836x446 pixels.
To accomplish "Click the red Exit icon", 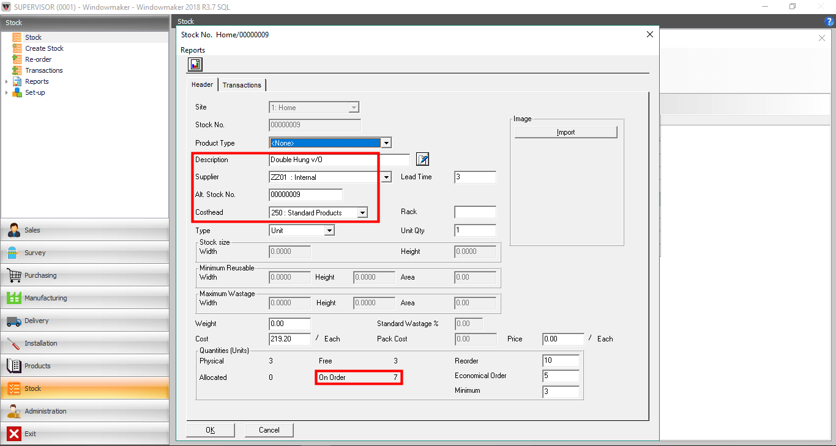I will (x=14, y=434).
